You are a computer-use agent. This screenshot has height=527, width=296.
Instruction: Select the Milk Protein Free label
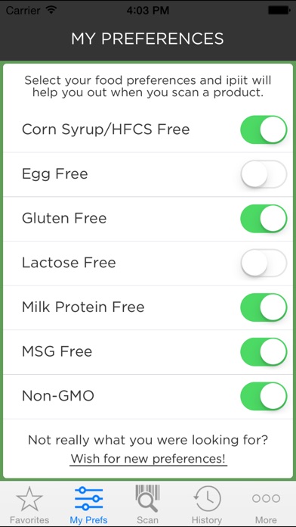(83, 307)
